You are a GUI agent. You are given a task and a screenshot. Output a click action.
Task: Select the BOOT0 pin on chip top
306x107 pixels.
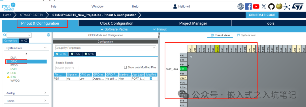217,49
